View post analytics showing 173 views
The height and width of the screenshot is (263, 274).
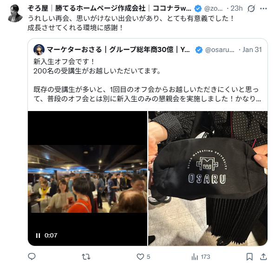(201, 257)
